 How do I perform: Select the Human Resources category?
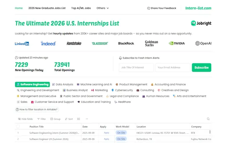[x=156, y=96]
